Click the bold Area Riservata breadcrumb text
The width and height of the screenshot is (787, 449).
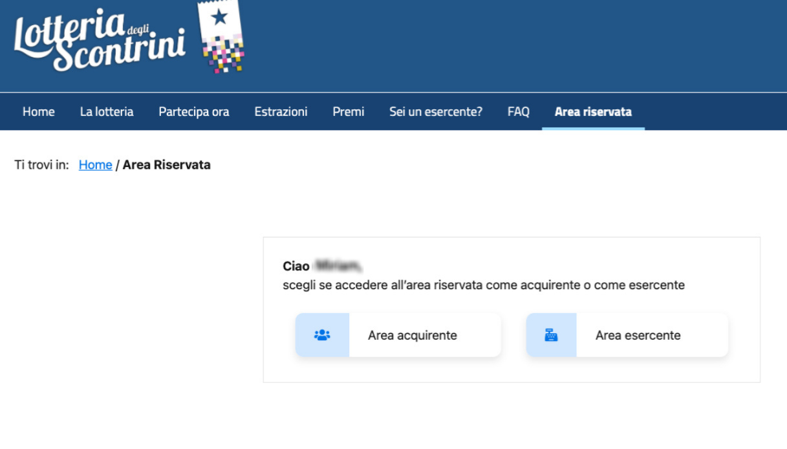(166, 165)
